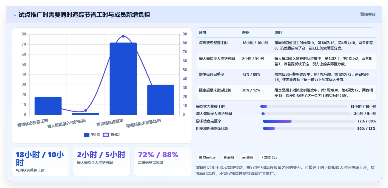Click the 需求信息完整率 progress bar
Viewport: 388px width, 188px height.
309,121
